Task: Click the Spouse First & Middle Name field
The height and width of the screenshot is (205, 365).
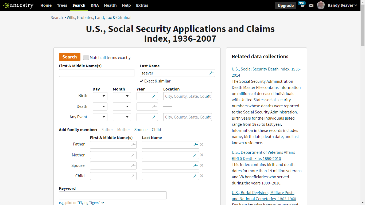Action: [113, 165]
